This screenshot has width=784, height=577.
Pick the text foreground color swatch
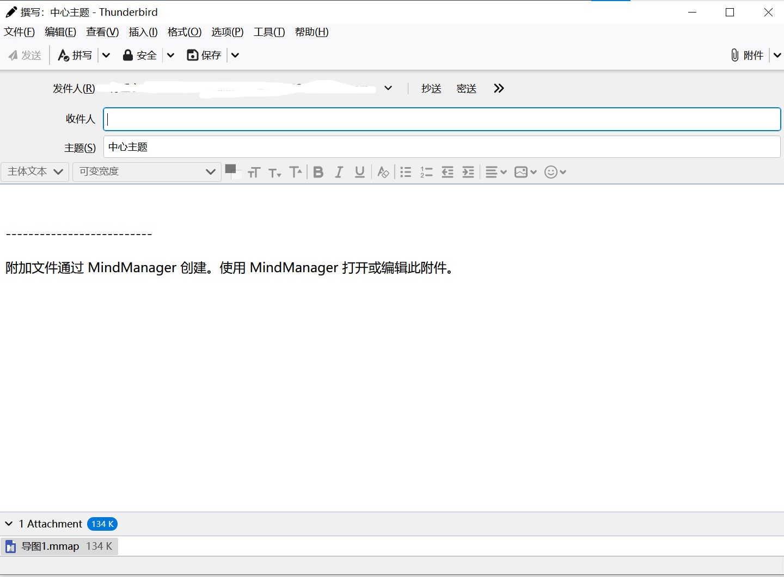coord(230,169)
